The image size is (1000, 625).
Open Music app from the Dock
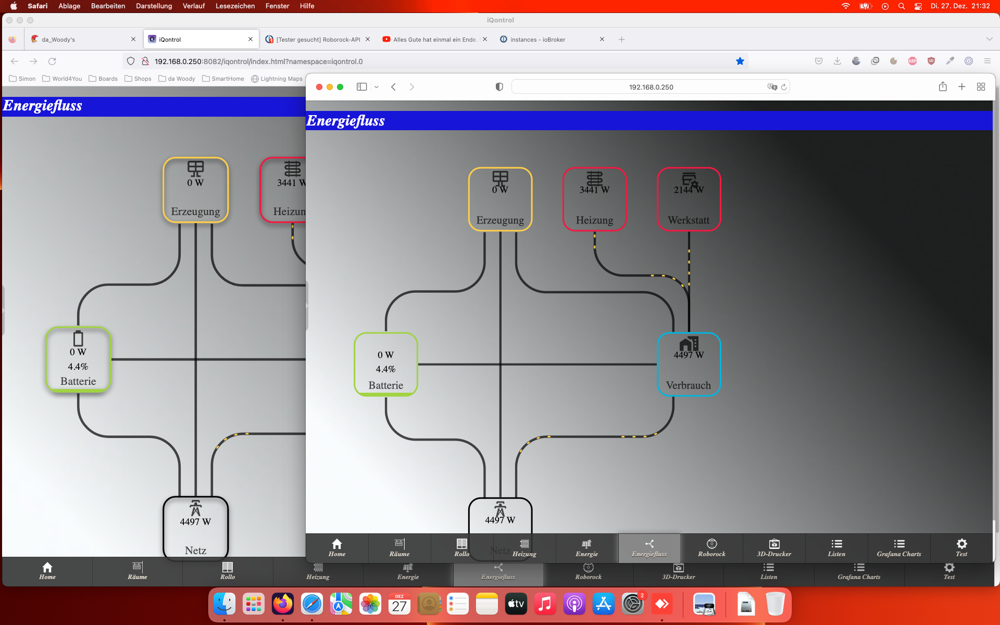[x=545, y=604]
